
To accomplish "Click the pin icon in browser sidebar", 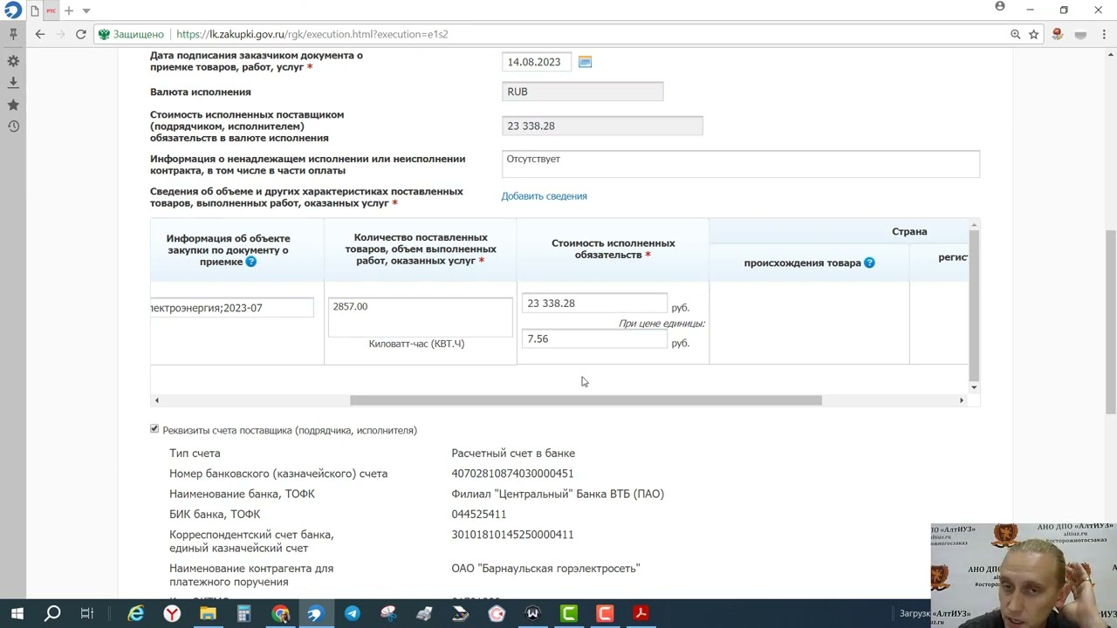I will coord(13,34).
